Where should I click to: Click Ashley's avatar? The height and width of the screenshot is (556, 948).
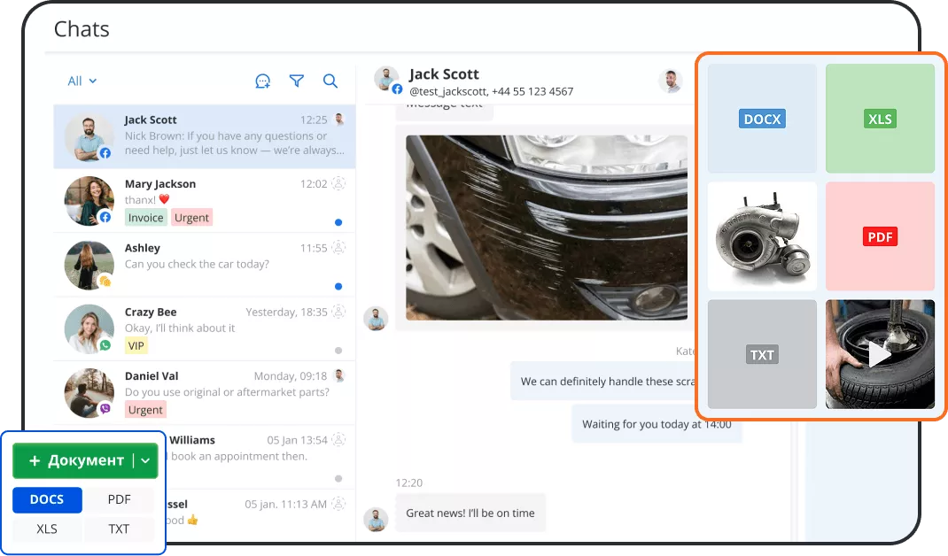(x=89, y=265)
